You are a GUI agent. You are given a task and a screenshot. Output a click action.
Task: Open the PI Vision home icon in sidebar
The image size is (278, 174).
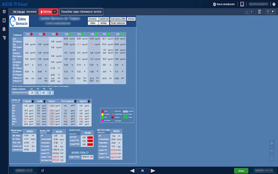tap(4, 12)
